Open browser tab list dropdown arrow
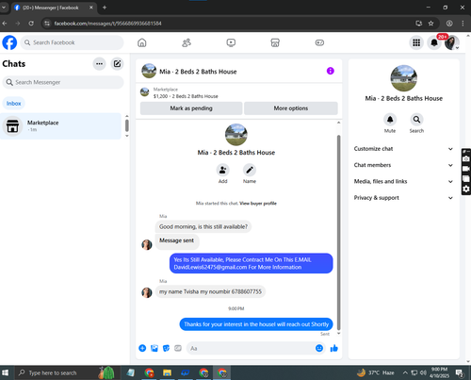Image resolution: width=471 pixels, height=380 pixels. (4, 8)
